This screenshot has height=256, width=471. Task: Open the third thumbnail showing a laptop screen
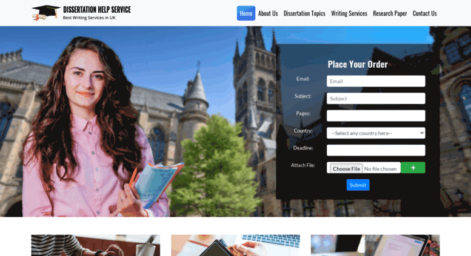point(375,245)
